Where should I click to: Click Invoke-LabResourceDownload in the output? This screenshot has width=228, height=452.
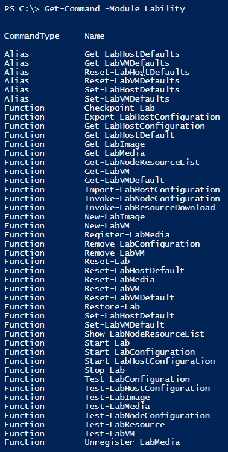point(150,207)
